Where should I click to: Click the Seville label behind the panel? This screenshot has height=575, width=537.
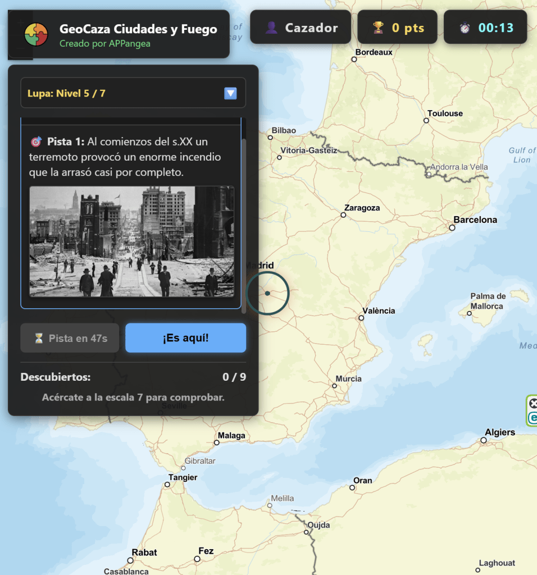pyautogui.click(x=174, y=405)
